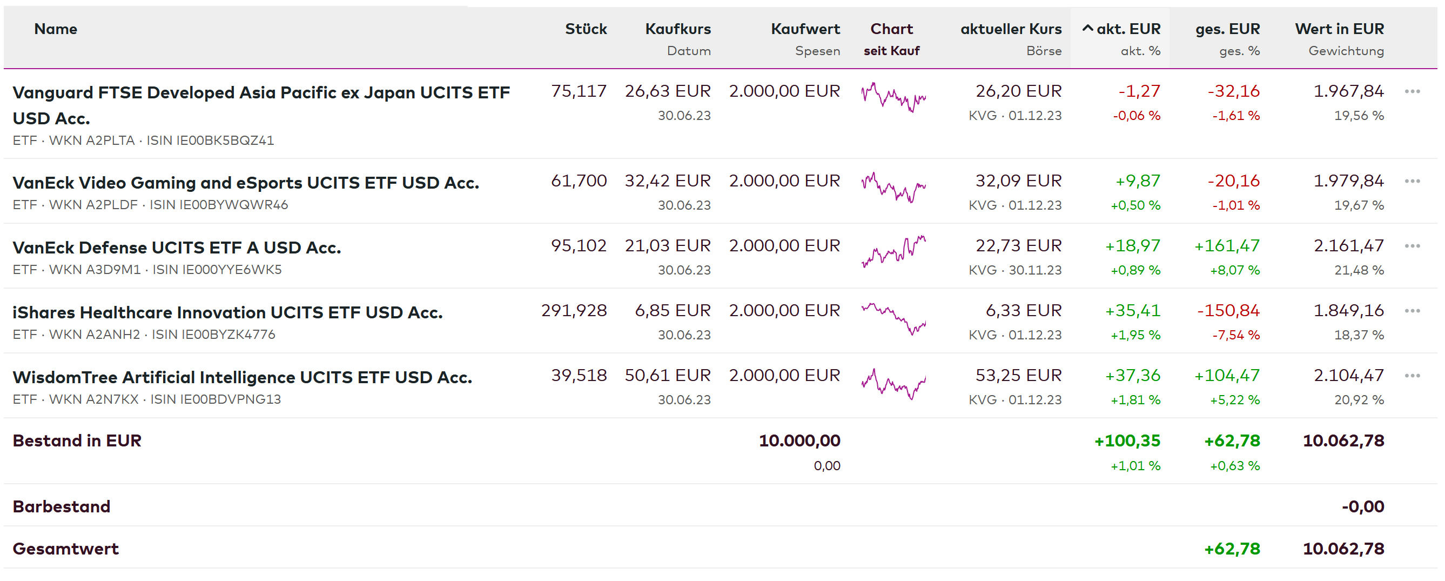
Task: Sort table by Stück column header
Action: pos(586,29)
